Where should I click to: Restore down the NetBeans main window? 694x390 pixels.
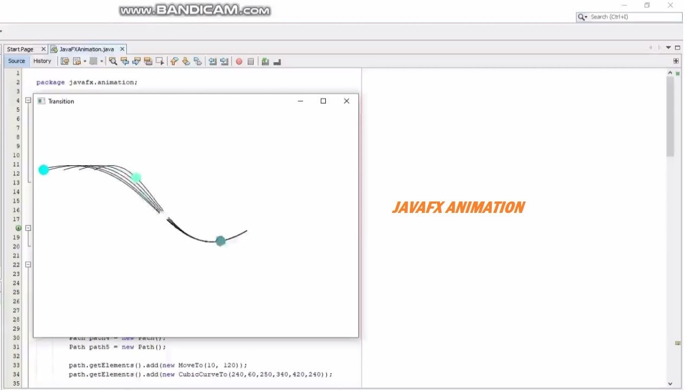coord(647,5)
